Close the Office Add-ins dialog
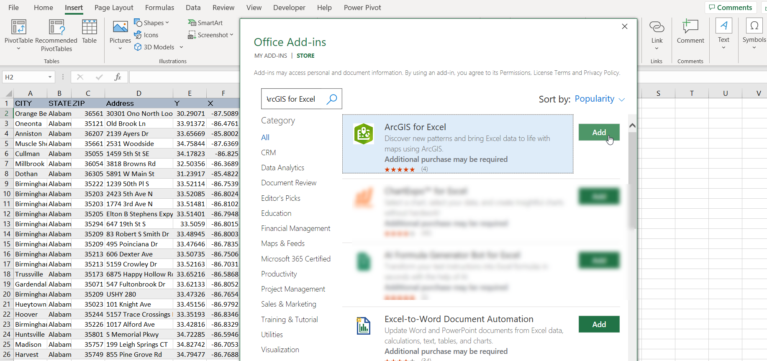767x361 pixels. pos(625,26)
